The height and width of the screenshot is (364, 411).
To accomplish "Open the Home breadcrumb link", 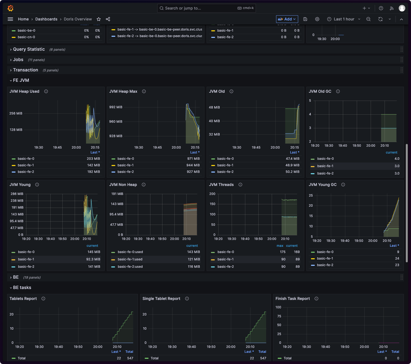I will click(x=23, y=19).
